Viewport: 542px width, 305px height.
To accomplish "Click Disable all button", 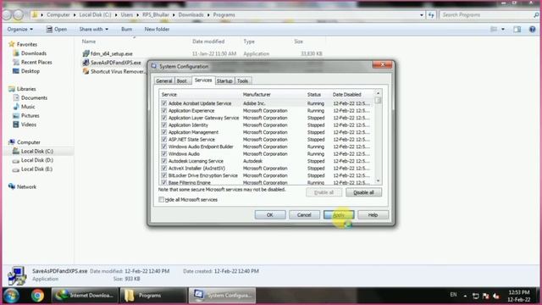I will point(363,192).
